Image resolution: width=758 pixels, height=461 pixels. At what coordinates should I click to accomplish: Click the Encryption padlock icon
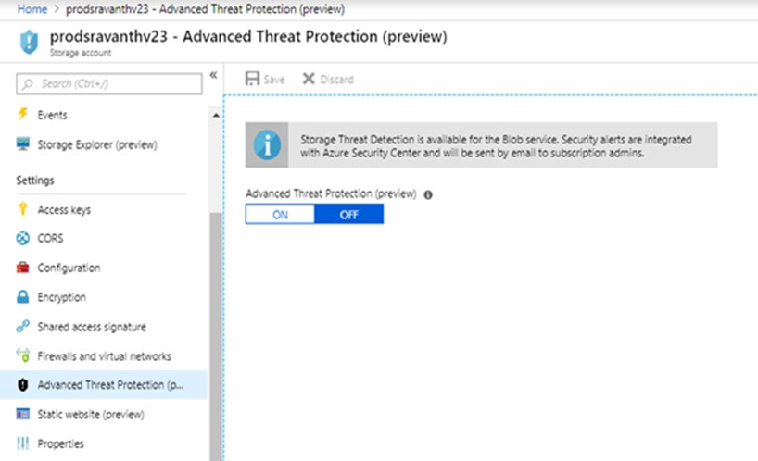tap(23, 297)
